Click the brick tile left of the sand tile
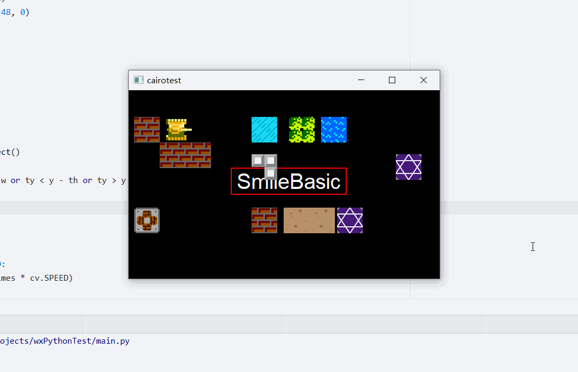 264,220
